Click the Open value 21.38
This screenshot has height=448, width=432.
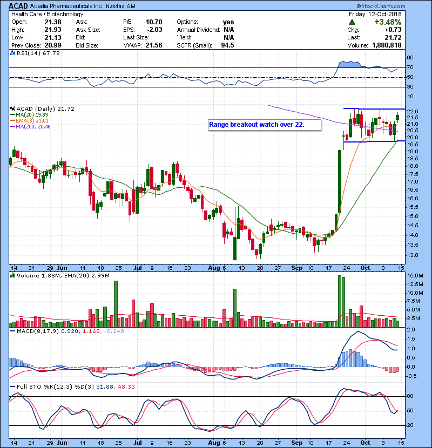[53, 22]
